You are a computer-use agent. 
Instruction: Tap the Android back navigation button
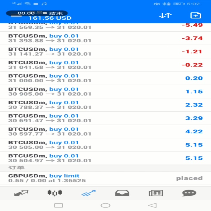coord(152,205)
